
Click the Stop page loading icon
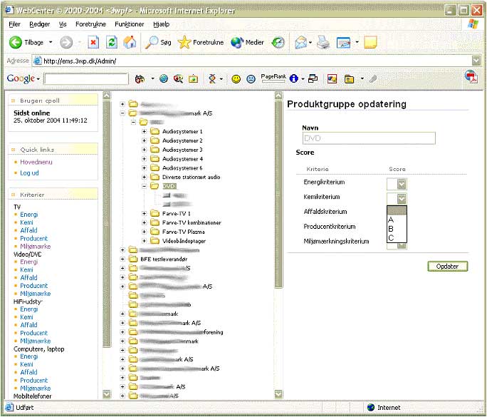tap(93, 42)
